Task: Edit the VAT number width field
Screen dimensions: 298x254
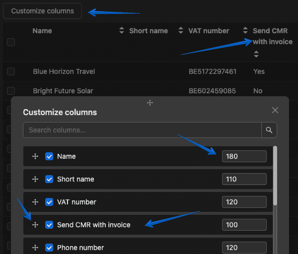Action: click(244, 202)
